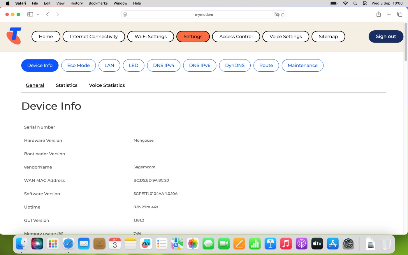Toggle the Safari sidebar icon
The width and height of the screenshot is (408, 255).
click(30, 14)
